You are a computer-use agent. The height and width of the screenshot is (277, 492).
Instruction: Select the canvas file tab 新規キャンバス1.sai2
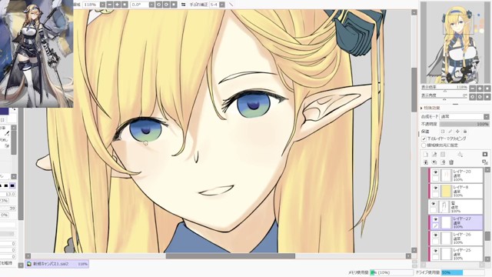click(57, 264)
